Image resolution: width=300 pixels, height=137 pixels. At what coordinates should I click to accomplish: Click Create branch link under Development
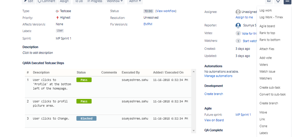coord(214,94)
